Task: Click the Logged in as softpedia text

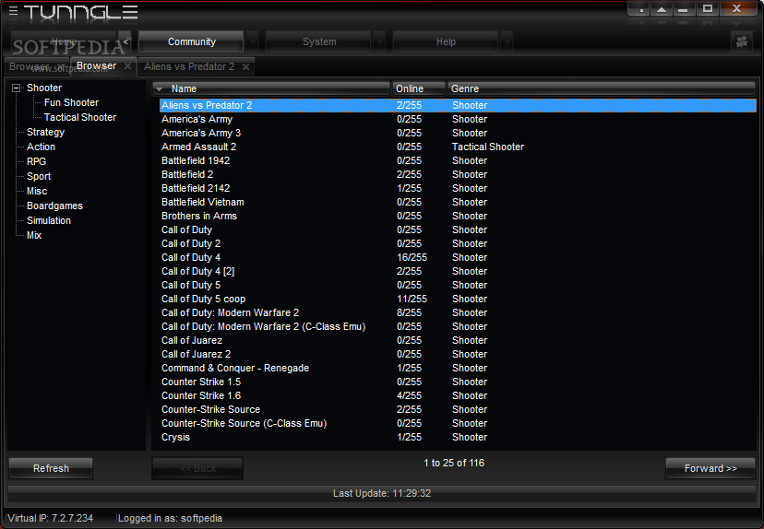Action: [170, 518]
